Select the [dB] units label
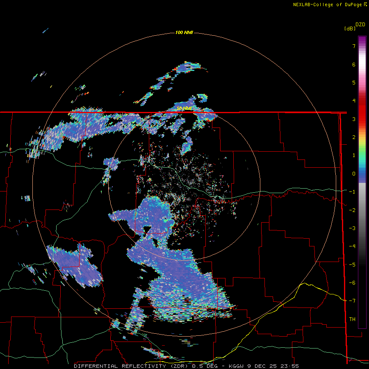Screen dimensions: 369x369 (350, 28)
